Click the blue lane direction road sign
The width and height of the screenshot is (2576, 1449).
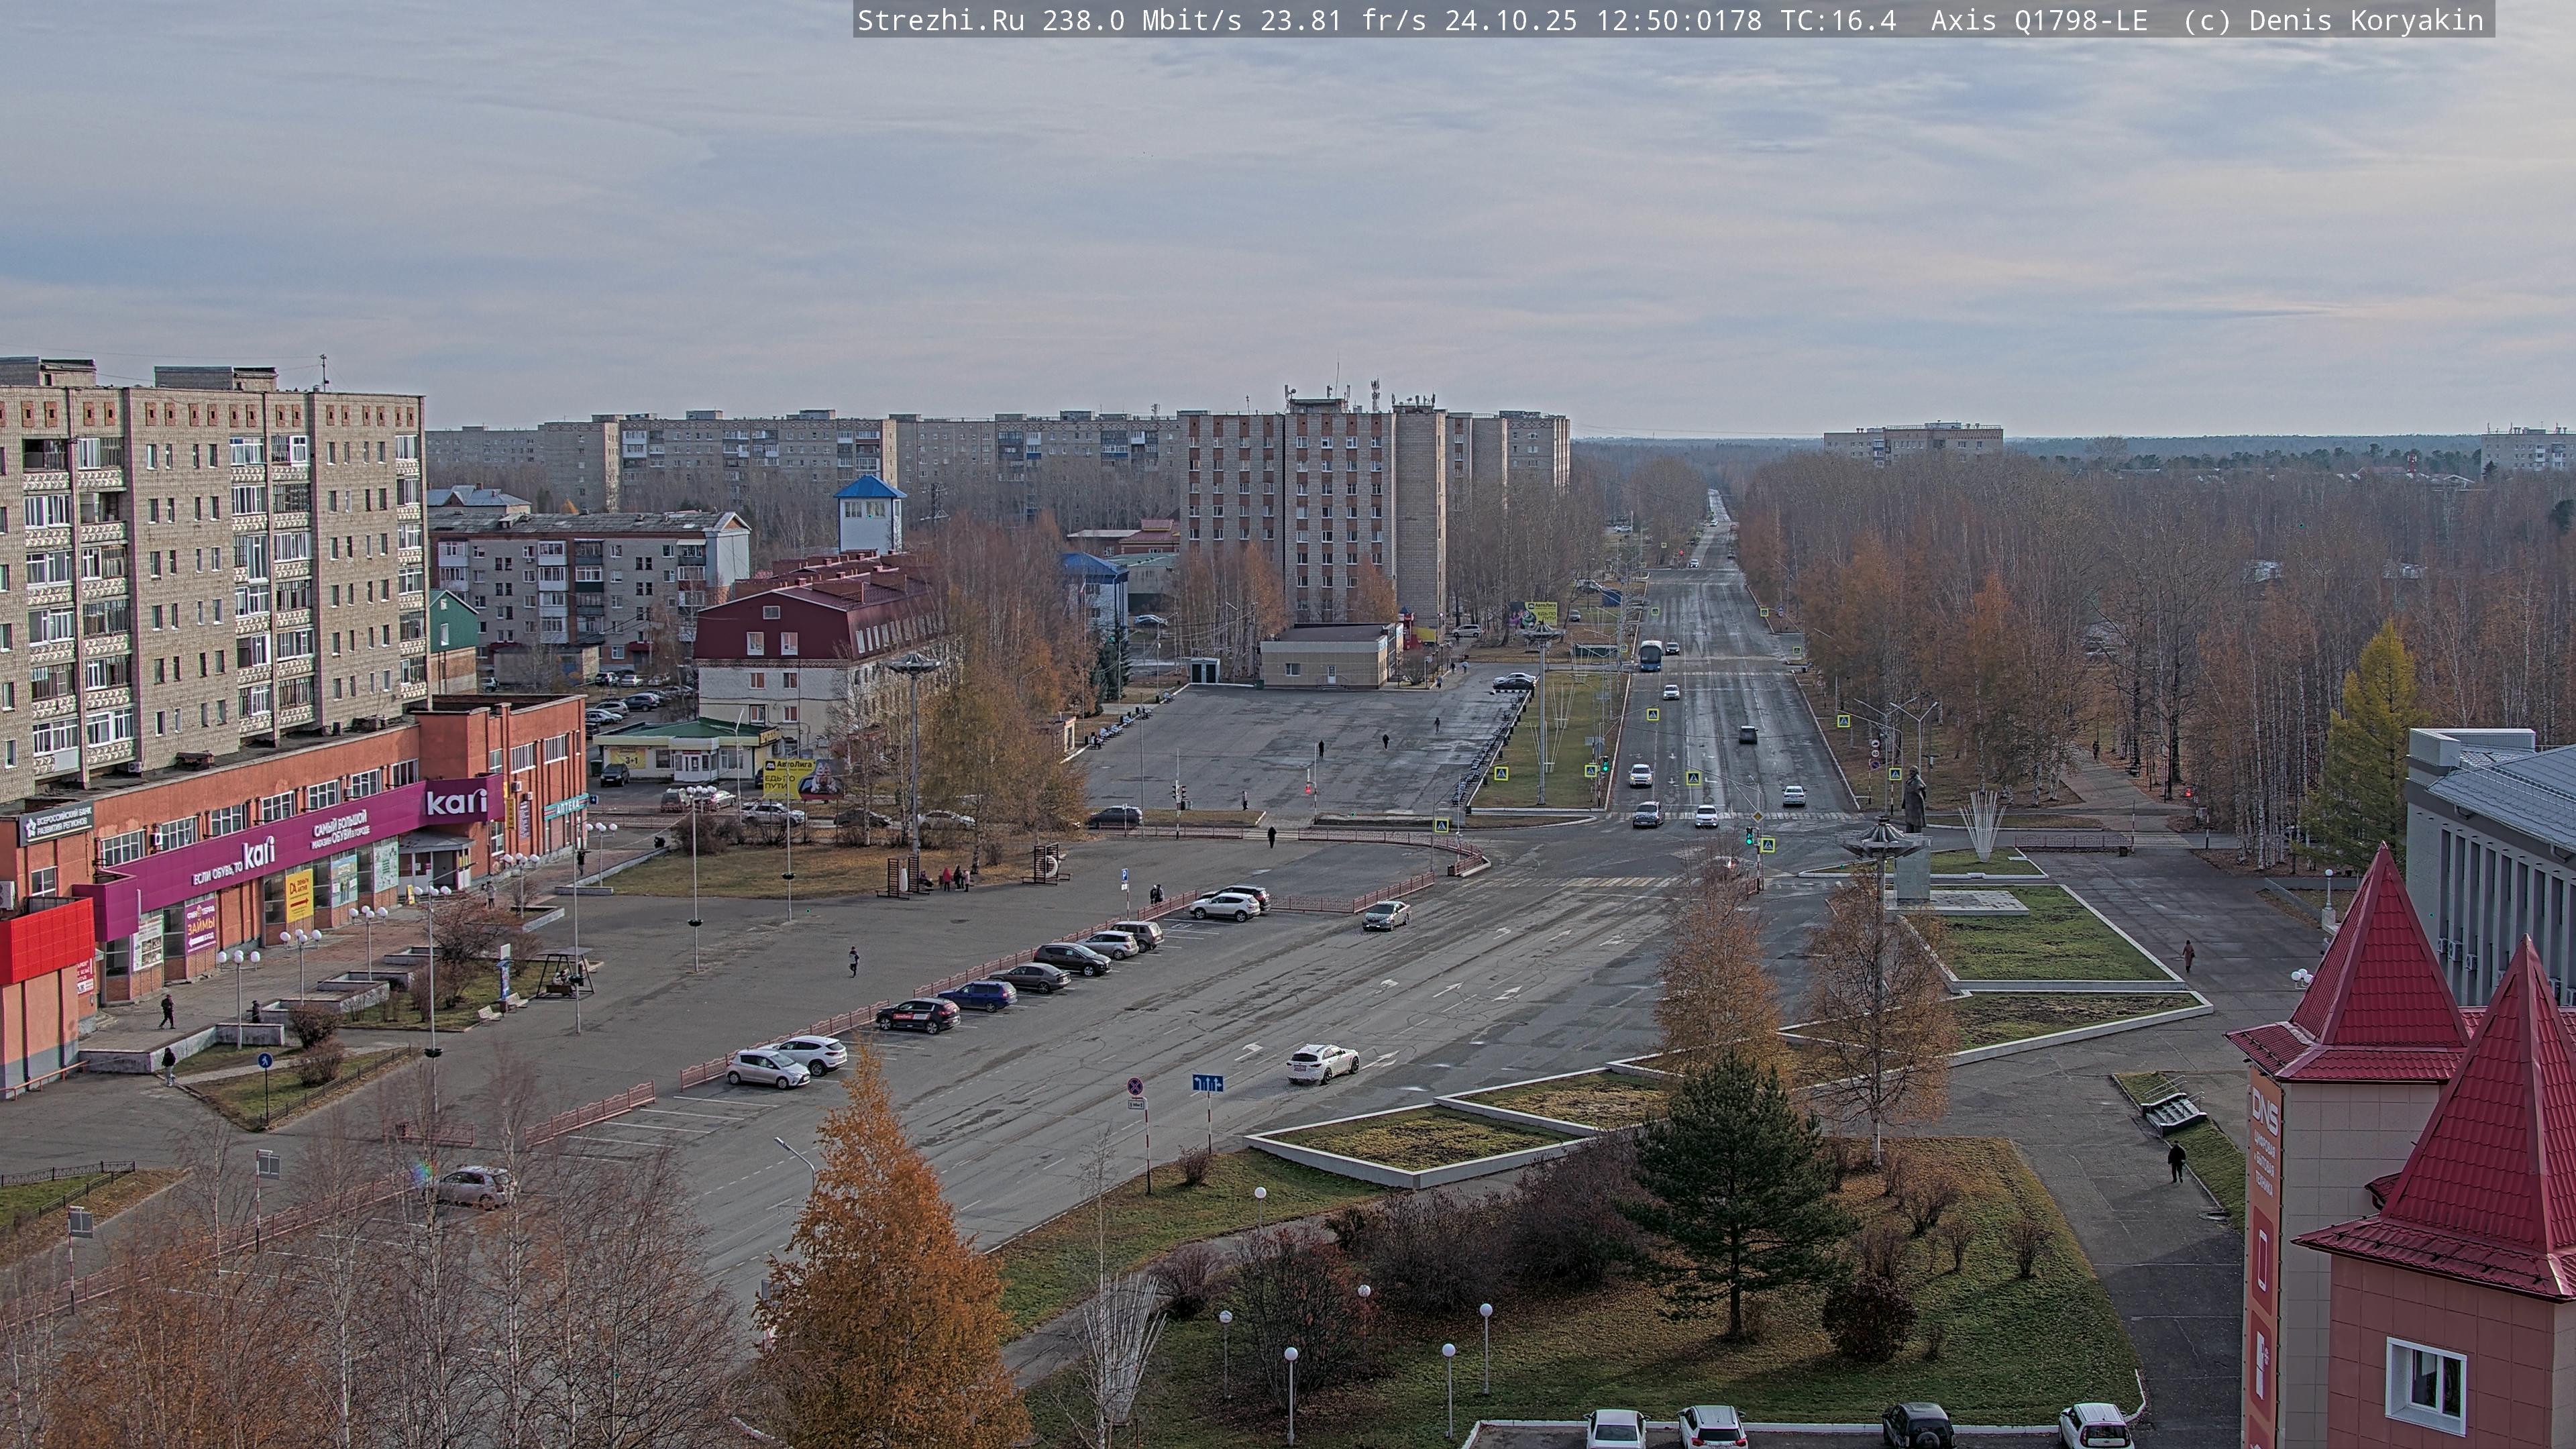(x=1207, y=1082)
